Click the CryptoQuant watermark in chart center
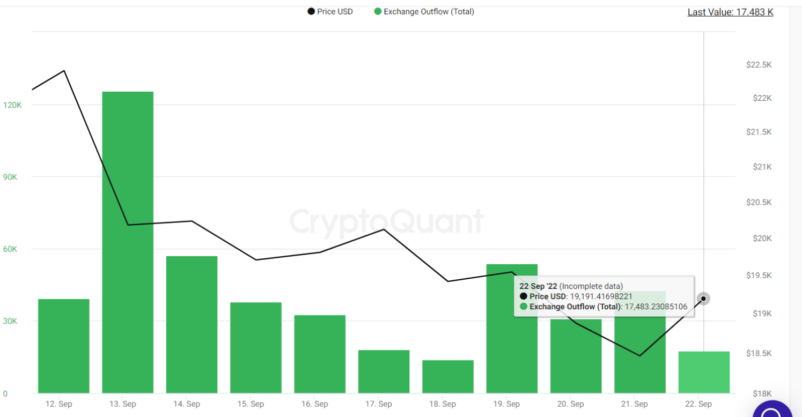The image size is (802, 417). pos(387,221)
